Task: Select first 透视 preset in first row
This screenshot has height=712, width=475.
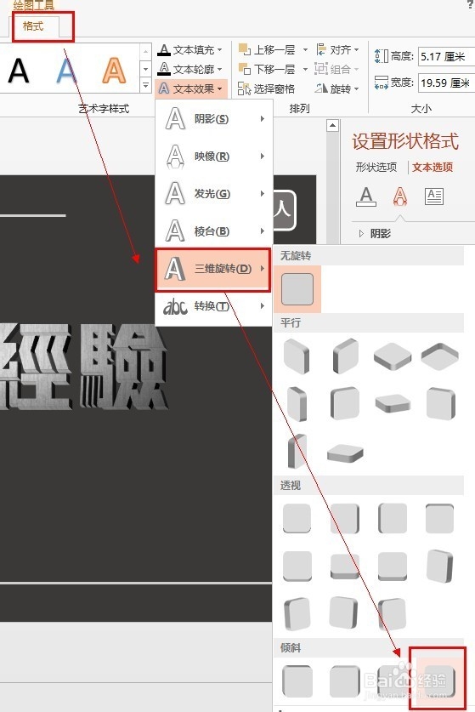Action: 297,518
